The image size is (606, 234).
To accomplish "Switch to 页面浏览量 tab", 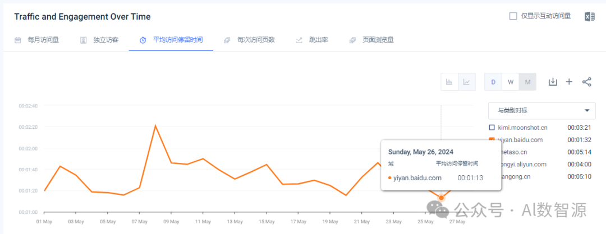I will coord(371,40).
